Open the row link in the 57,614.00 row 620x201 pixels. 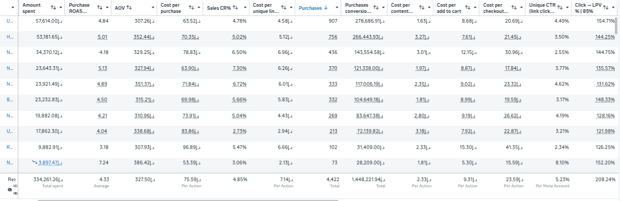10,22
